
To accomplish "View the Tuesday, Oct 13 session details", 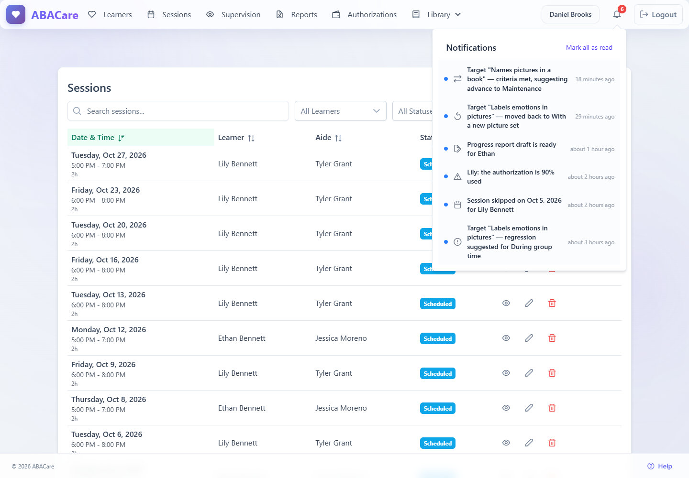I will pyautogui.click(x=506, y=303).
